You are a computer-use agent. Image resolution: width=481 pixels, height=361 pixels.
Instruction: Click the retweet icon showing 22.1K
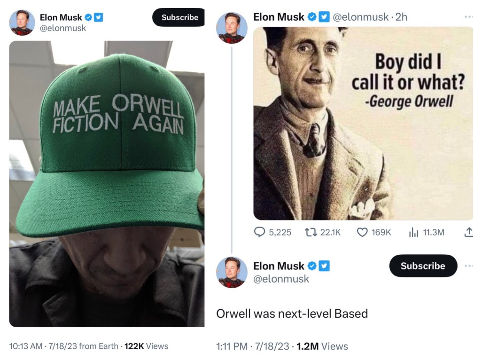(311, 232)
